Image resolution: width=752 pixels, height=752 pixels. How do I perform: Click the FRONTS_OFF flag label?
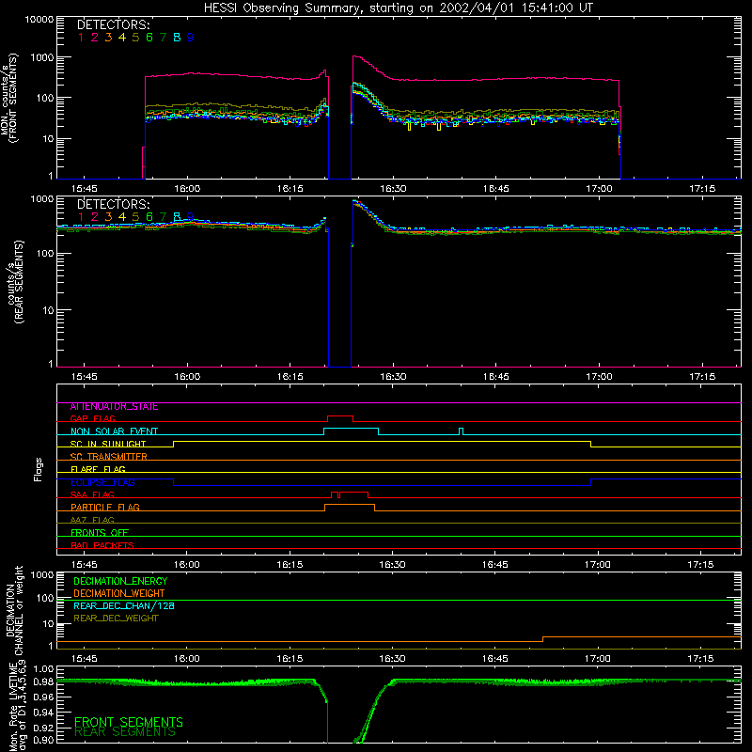100,533
